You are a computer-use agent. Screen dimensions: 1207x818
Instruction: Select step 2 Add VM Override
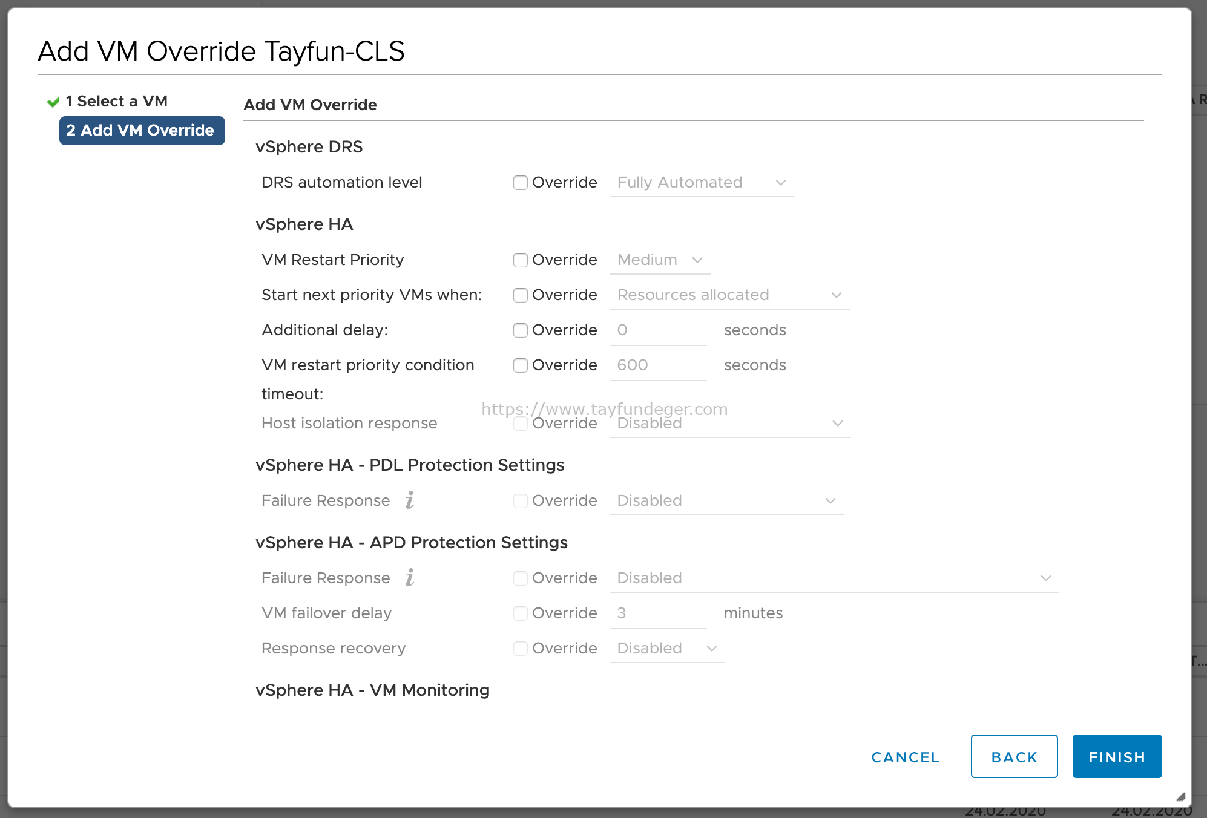tap(142, 131)
